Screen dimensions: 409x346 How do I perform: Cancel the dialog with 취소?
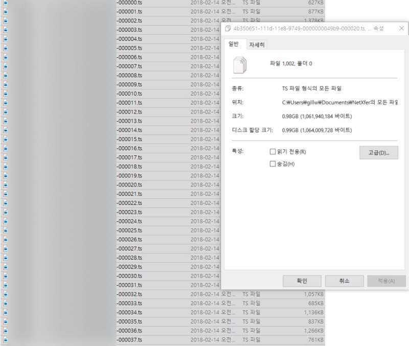(344, 281)
